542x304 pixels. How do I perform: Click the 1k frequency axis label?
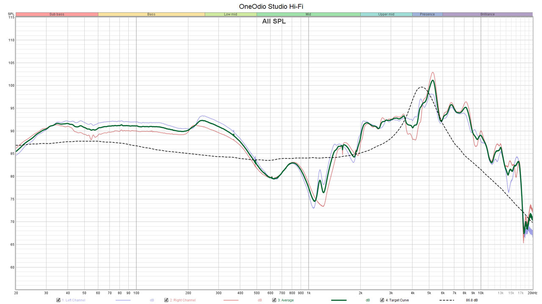309,293
